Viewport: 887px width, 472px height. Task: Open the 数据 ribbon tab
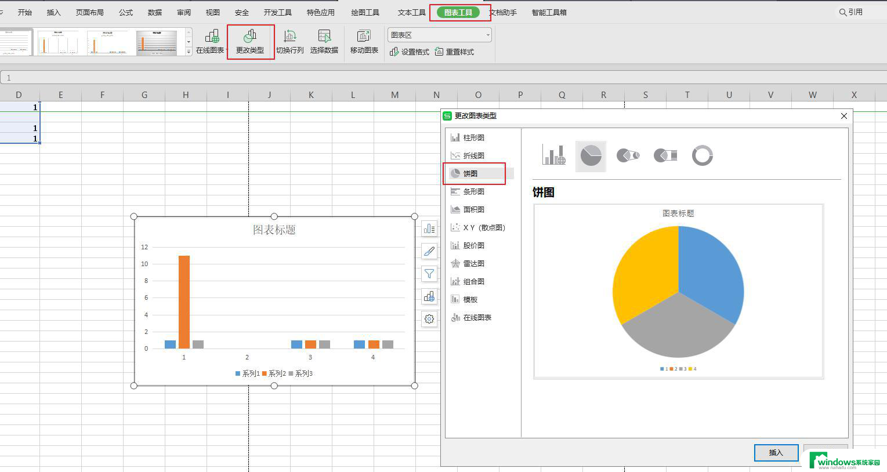[155, 12]
